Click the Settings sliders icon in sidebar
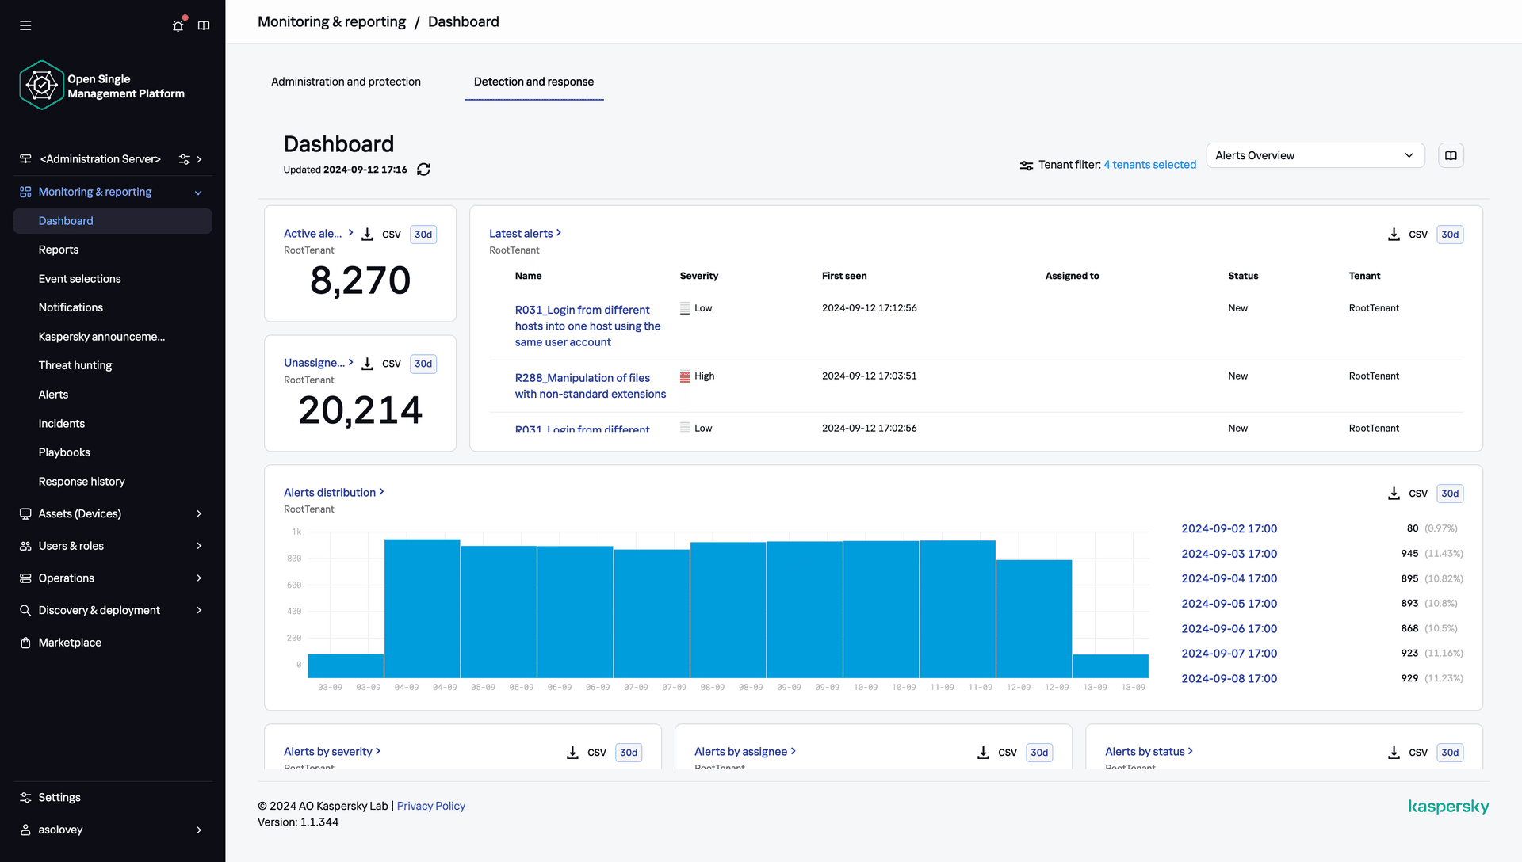The height and width of the screenshot is (862, 1522). click(x=25, y=798)
